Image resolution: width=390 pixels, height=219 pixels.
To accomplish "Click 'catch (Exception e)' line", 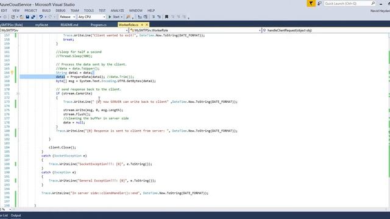I will pos(58,172).
